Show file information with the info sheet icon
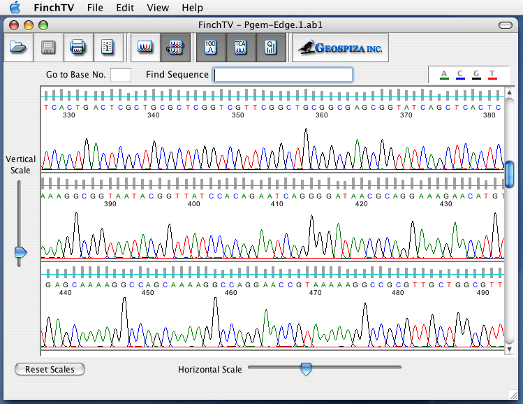Image resolution: width=523 pixels, height=404 pixels. [108, 48]
